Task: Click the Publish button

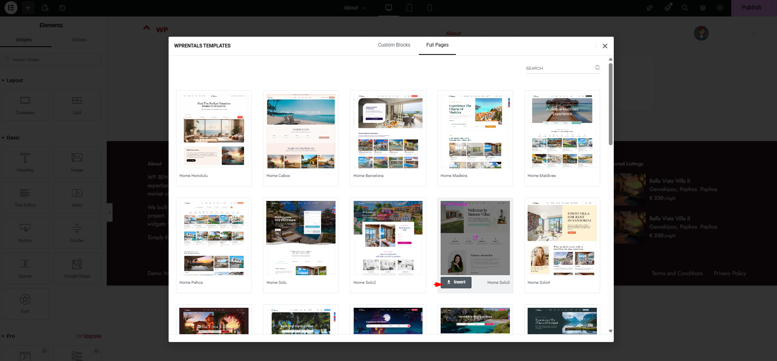Action: pos(751,8)
